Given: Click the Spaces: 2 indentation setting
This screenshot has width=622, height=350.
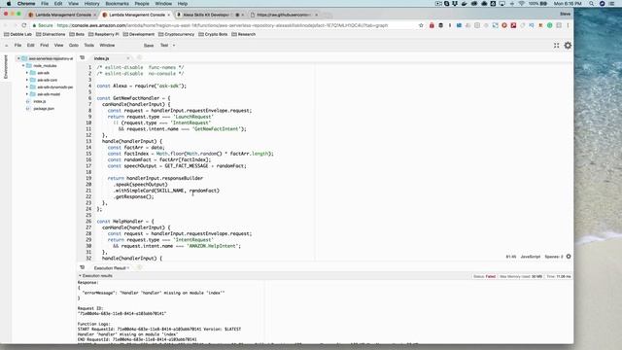Looking at the screenshot, I should 554,257.
